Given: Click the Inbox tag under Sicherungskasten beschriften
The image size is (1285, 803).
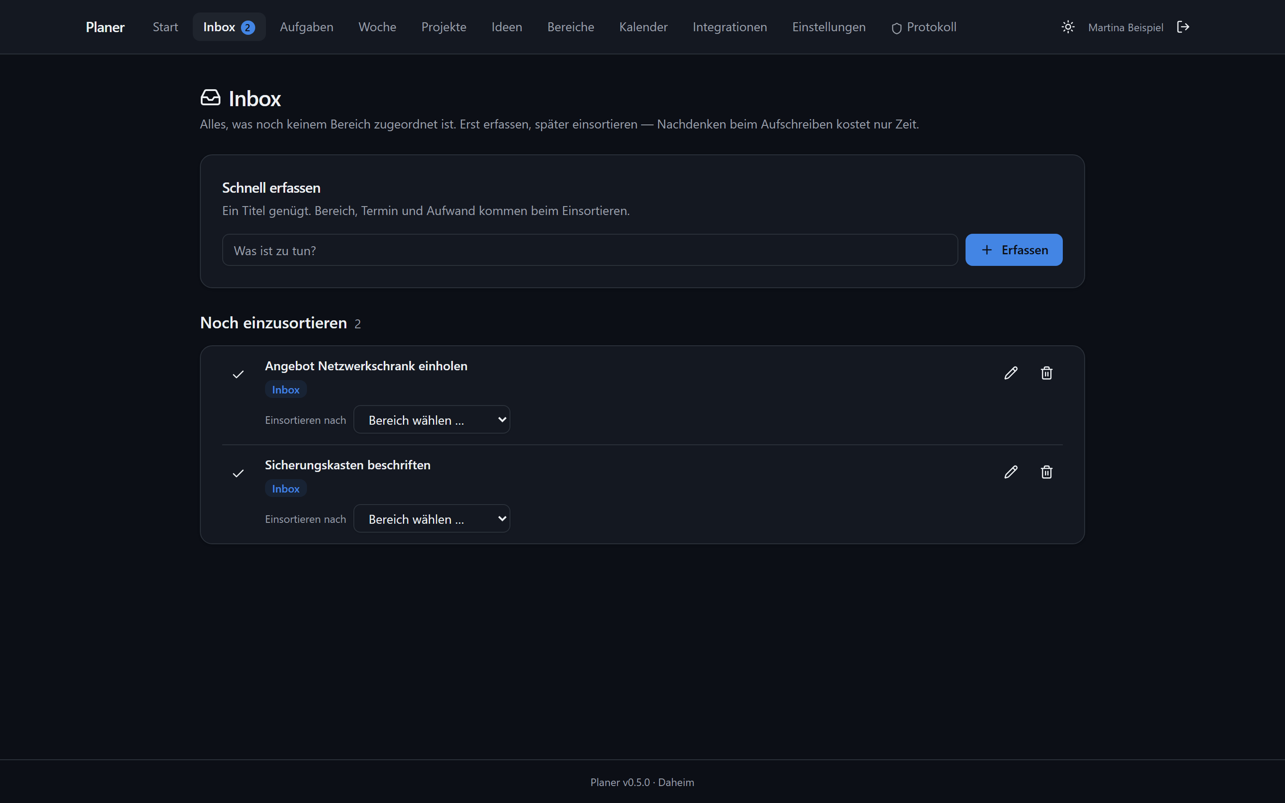Looking at the screenshot, I should coord(286,488).
